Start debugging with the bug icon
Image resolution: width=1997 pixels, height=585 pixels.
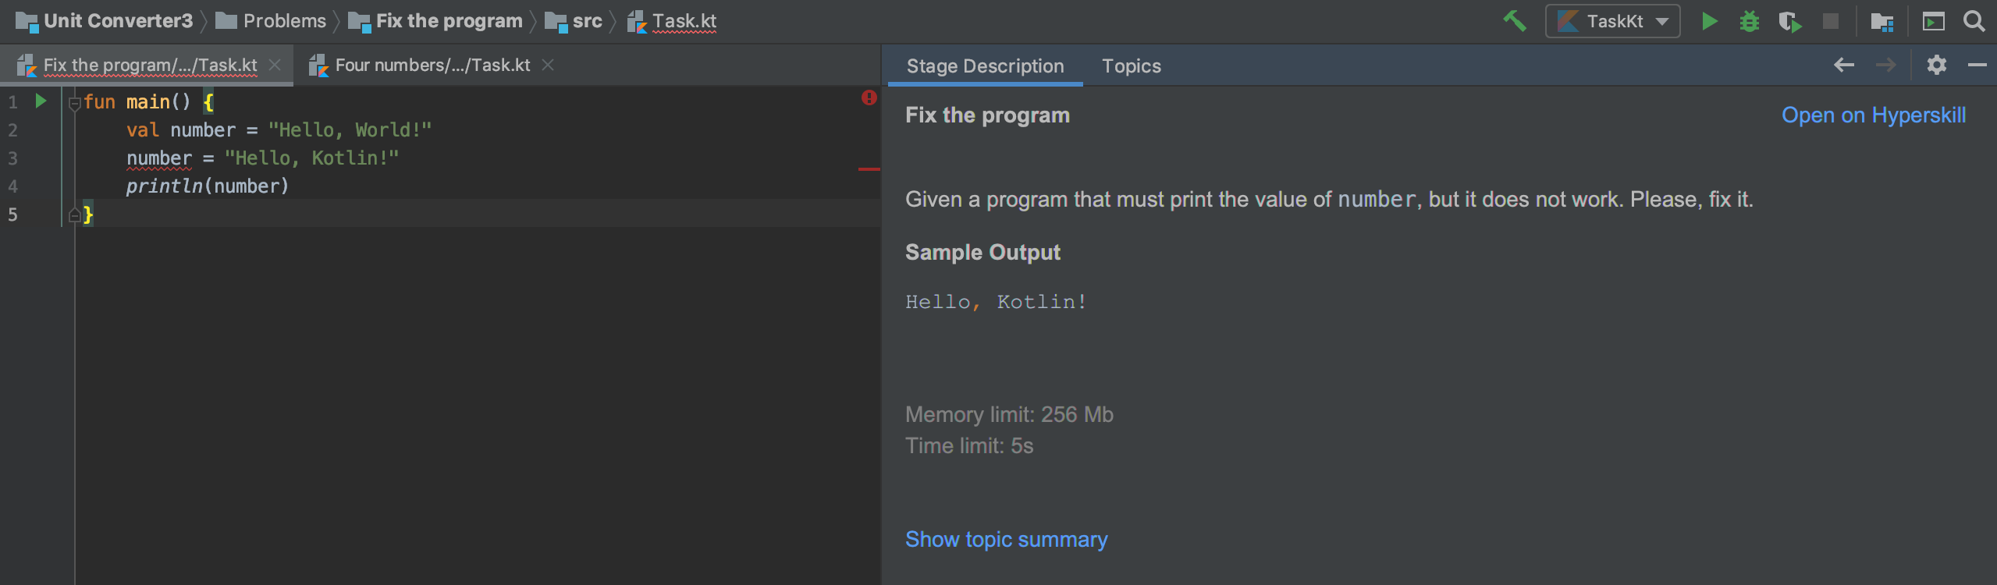1750,21
